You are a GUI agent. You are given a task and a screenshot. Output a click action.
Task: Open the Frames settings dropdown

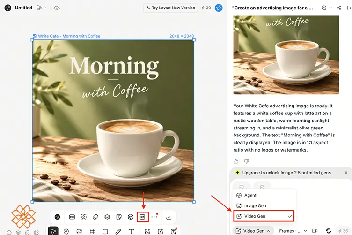[x=293, y=231]
